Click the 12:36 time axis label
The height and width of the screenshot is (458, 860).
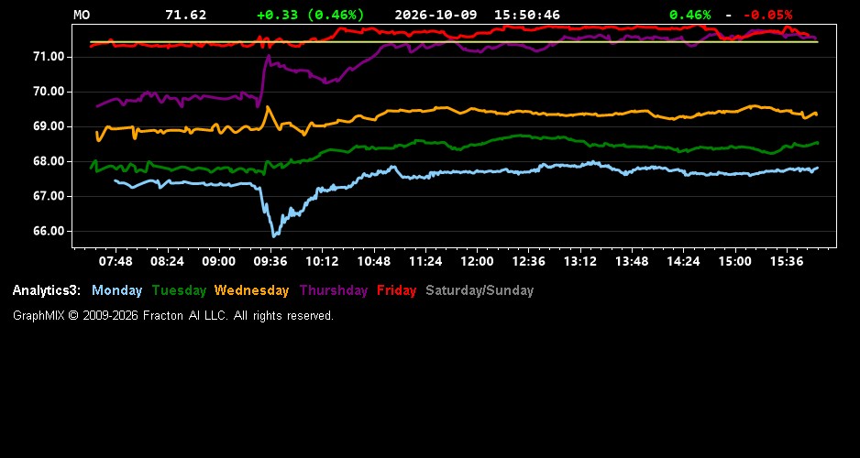(x=529, y=261)
